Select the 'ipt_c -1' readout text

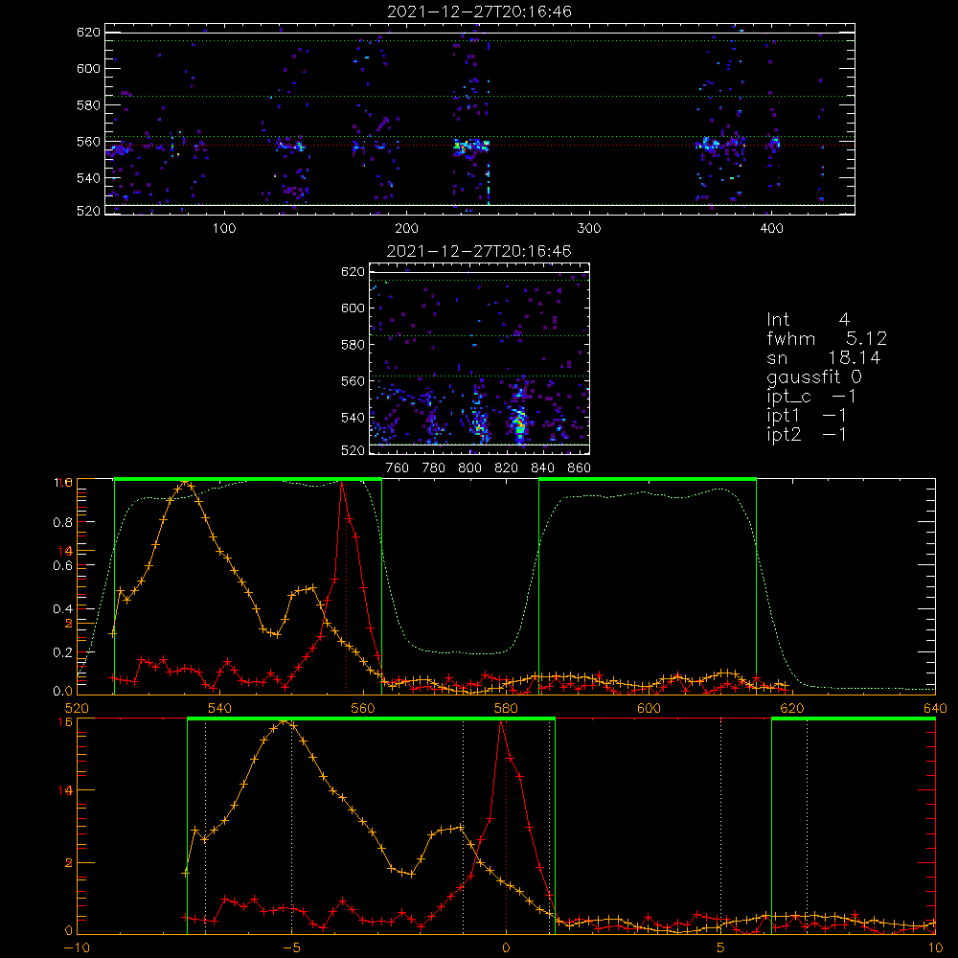coord(811,397)
